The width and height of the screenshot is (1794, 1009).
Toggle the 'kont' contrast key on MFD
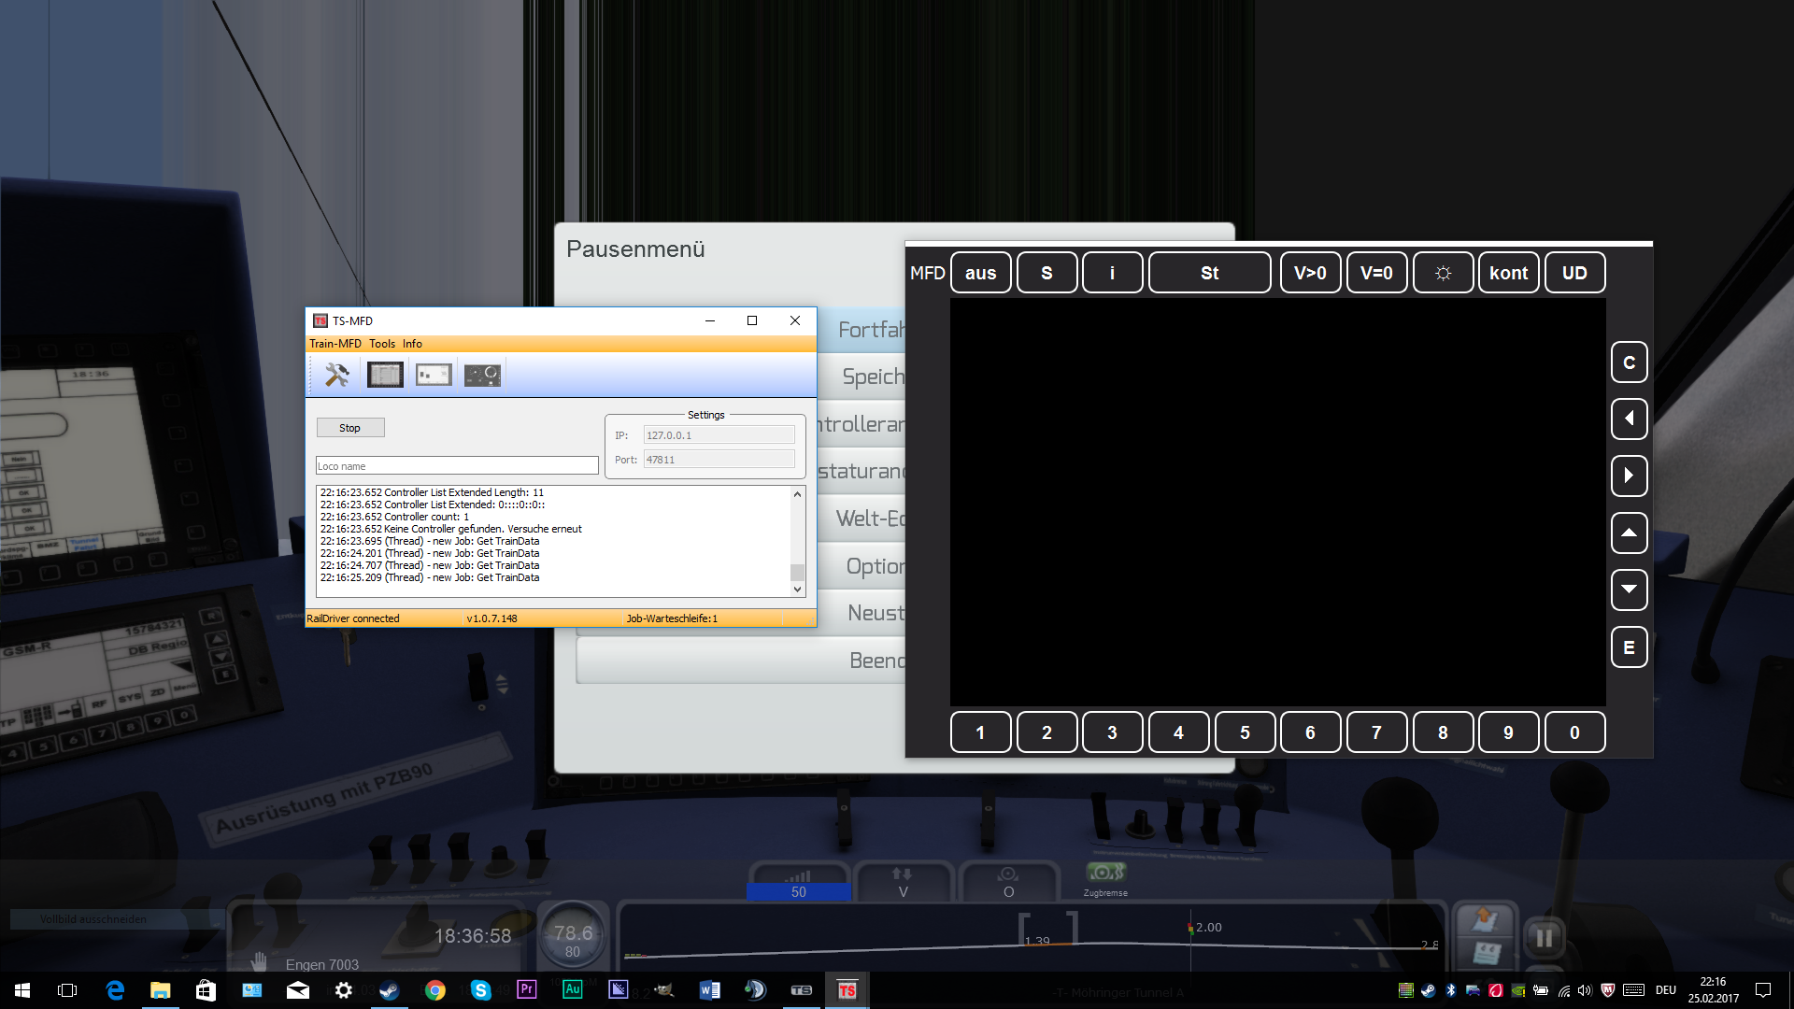1508,273
